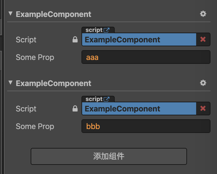Click the 添加组件 add component button
The height and width of the screenshot is (174, 217).
point(108,156)
